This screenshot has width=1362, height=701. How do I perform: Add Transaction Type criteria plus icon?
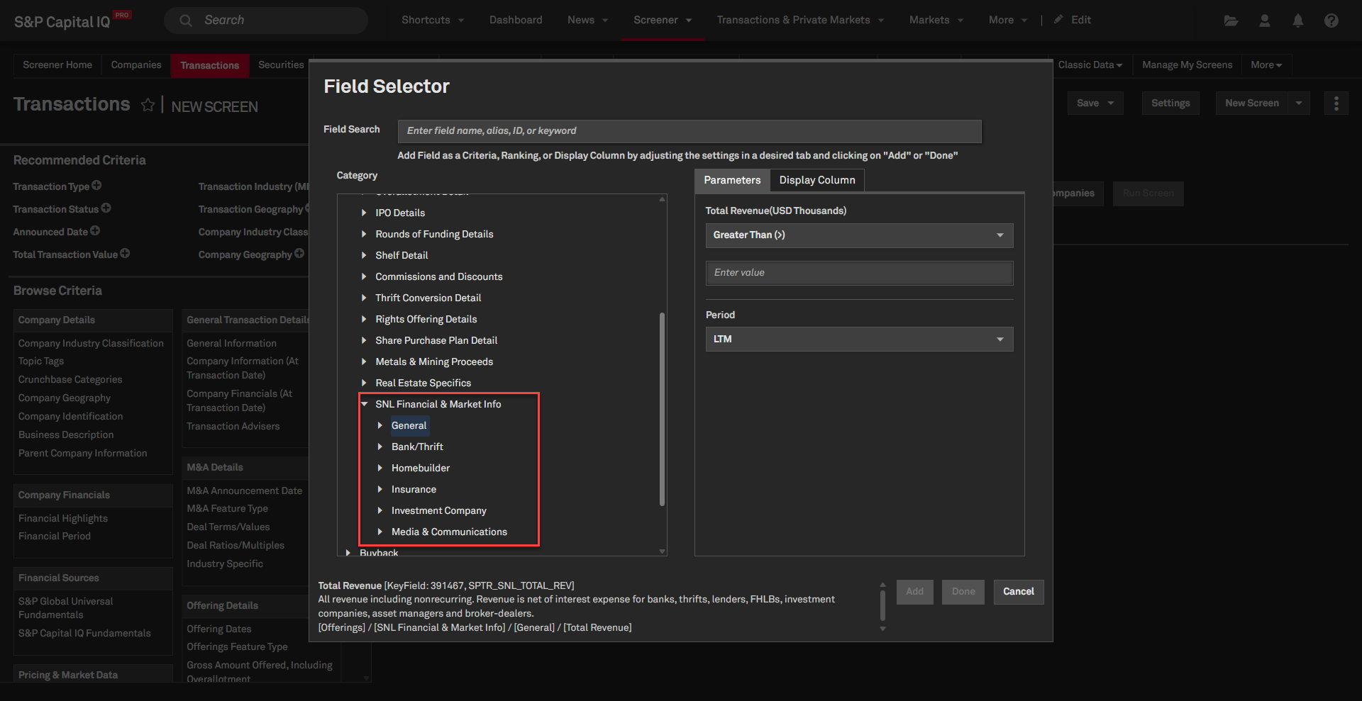[x=96, y=185]
